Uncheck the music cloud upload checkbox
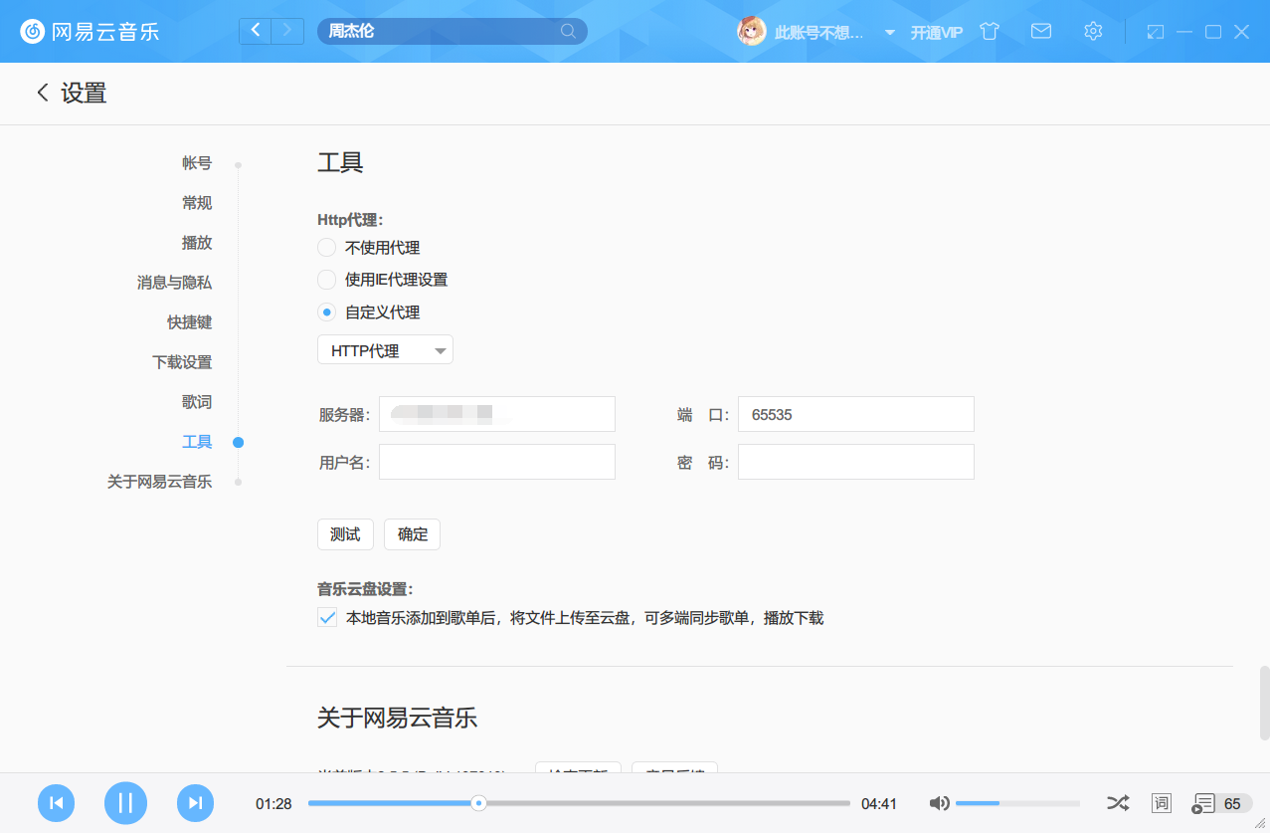1270x833 pixels. [327, 618]
